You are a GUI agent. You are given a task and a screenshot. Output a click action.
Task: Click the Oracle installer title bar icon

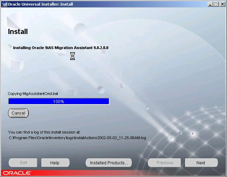5,4
